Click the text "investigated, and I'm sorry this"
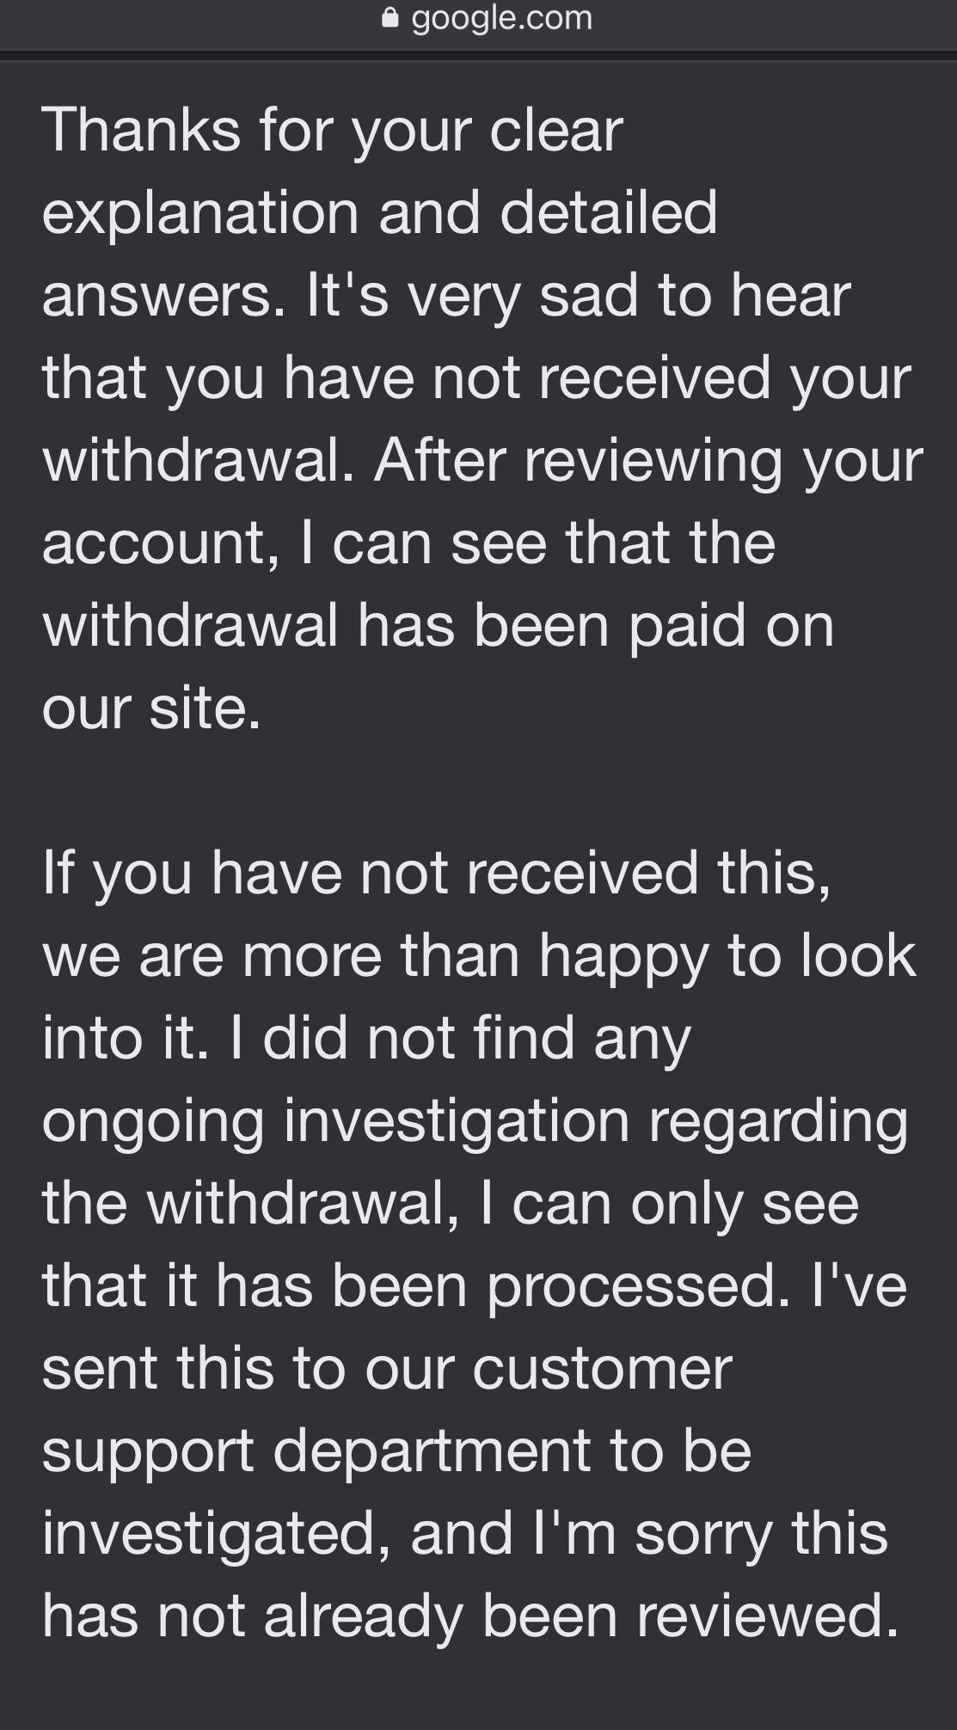The height and width of the screenshot is (1730, 957). coord(464,1534)
